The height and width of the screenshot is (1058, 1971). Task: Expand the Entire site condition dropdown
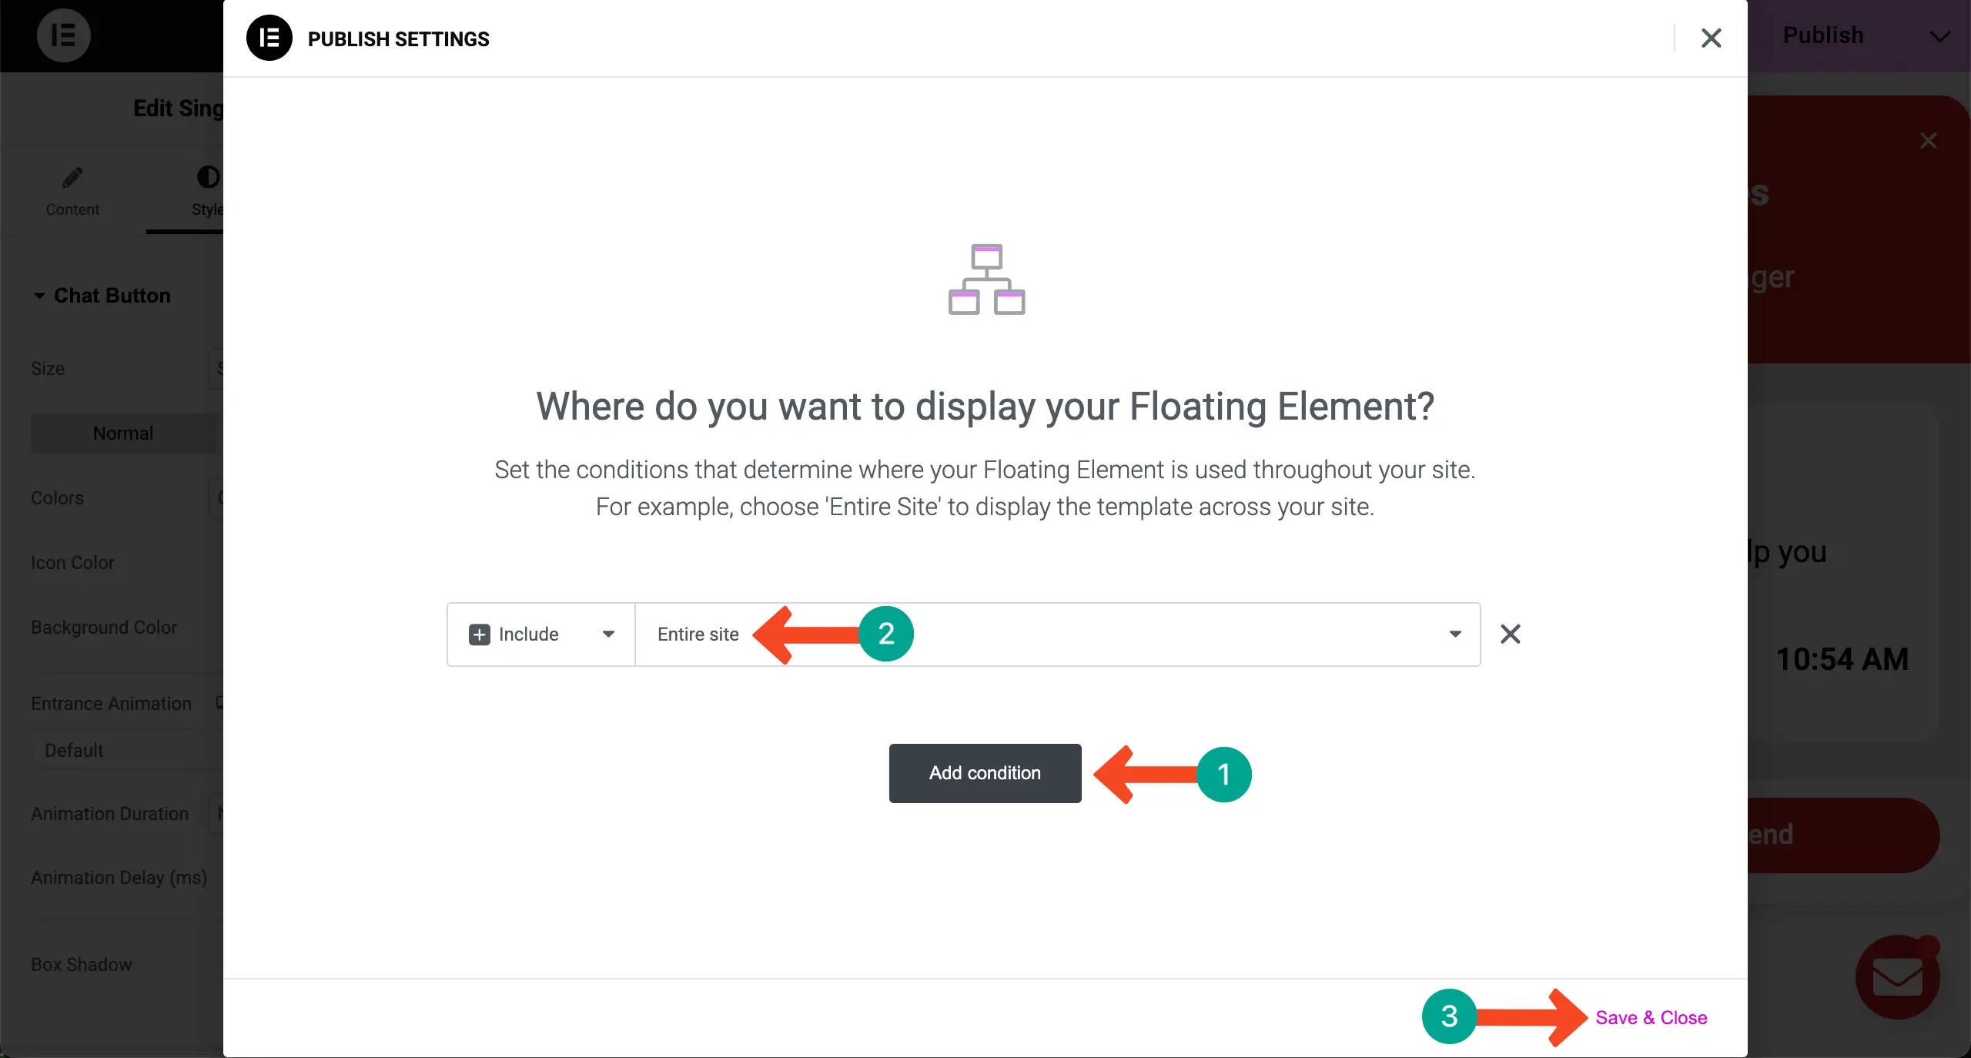[x=1454, y=634]
